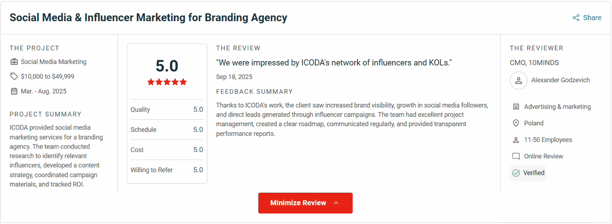Click the building icon for Advertising & marketing
Viewport: 612px width, 224px height.
(516, 107)
